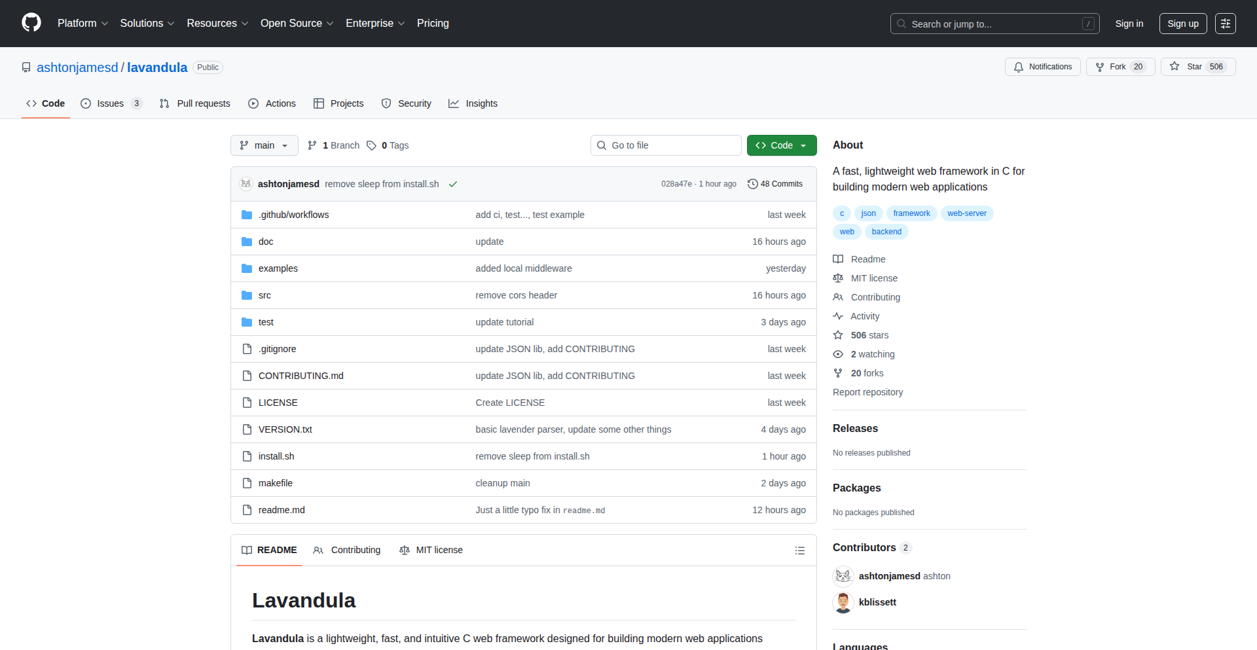Expand the Enterprise menu

(375, 24)
